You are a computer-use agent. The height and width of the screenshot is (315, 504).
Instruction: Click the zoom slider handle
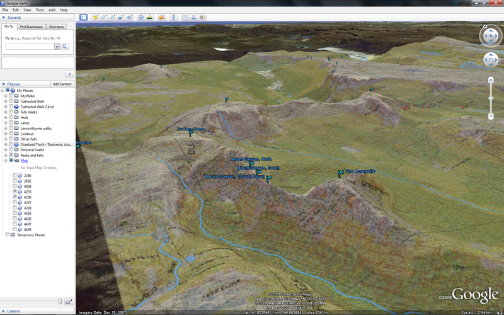[491, 98]
